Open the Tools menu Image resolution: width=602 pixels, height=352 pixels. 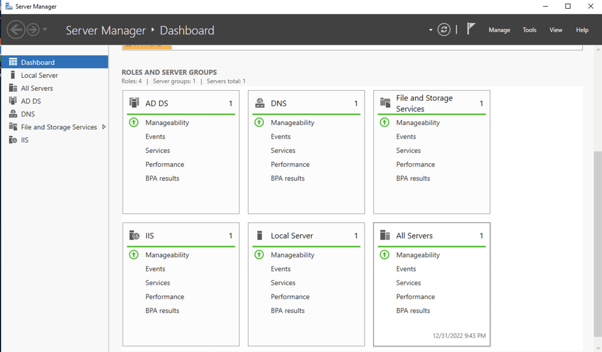529,30
